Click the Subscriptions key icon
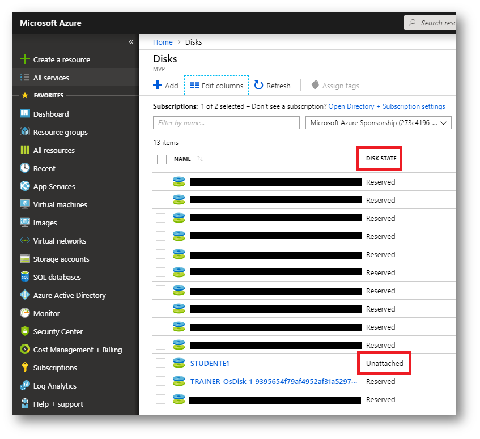Screen dimensions: 480x439 (24, 368)
